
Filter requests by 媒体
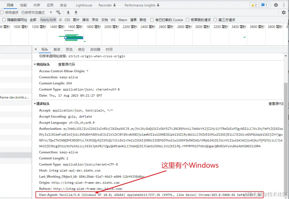[x=85, y=20]
